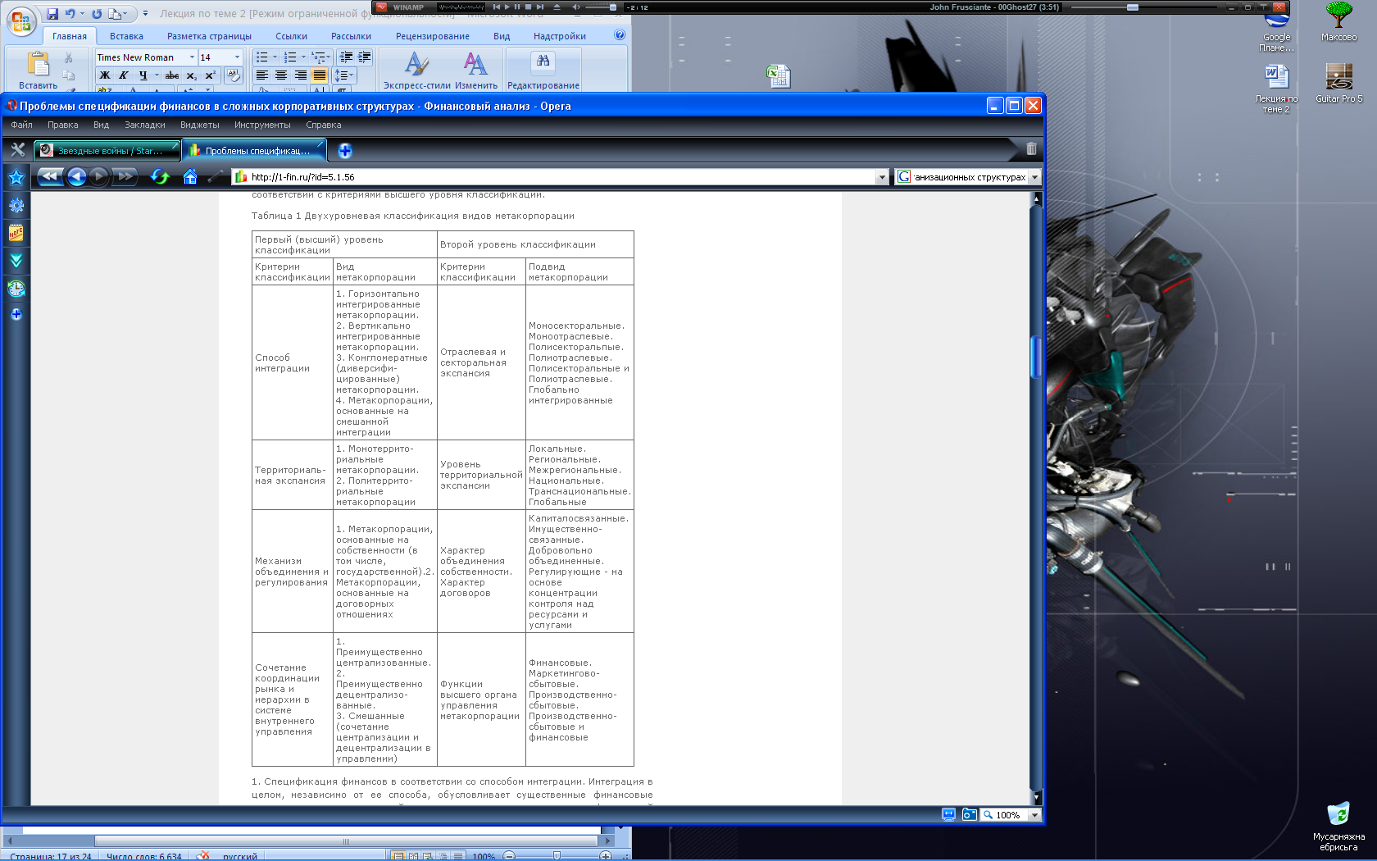
Task: Go back in Opera
Action: click(x=76, y=176)
